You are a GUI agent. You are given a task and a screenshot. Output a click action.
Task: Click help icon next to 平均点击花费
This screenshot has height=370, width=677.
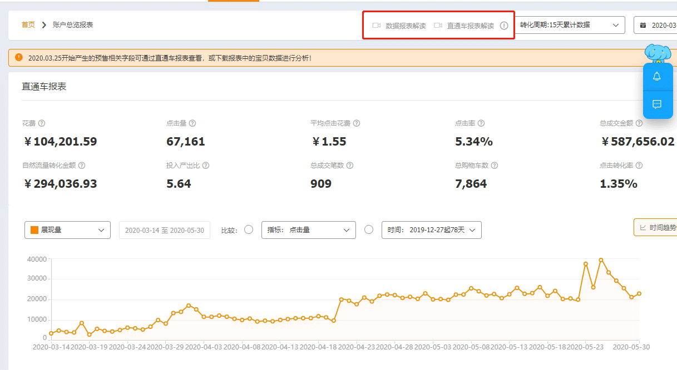click(x=357, y=123)
